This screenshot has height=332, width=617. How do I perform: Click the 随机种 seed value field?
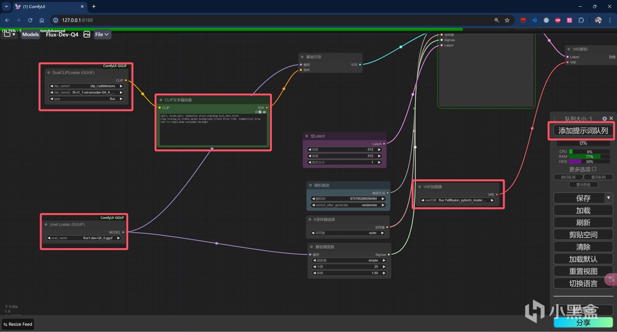[348, 199]
